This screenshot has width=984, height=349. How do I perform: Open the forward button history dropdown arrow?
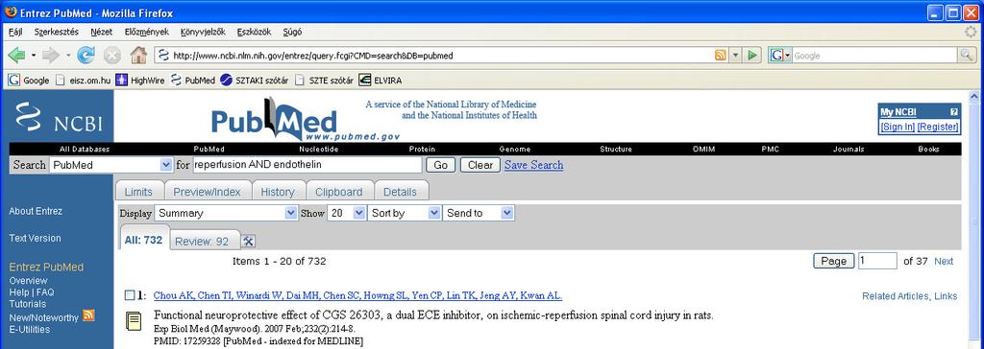pyautogui.click(x=68, y=56)
